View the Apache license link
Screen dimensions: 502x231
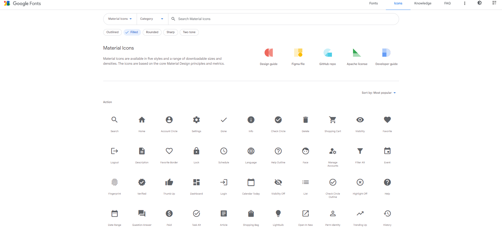(357, 57)
